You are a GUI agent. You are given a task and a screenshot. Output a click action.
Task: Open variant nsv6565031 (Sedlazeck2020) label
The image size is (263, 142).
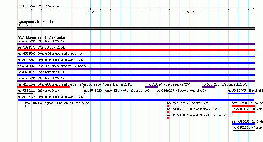pyautogui.click(x=41, y=41)
